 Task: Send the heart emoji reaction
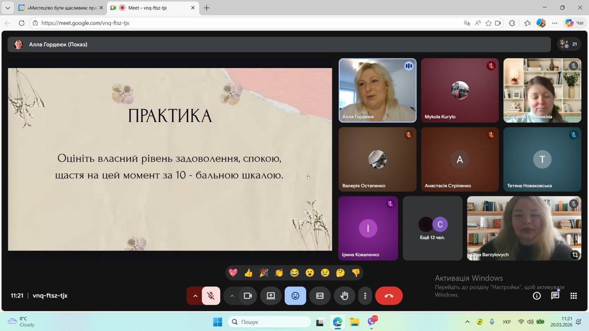click(x=233, y=273)
